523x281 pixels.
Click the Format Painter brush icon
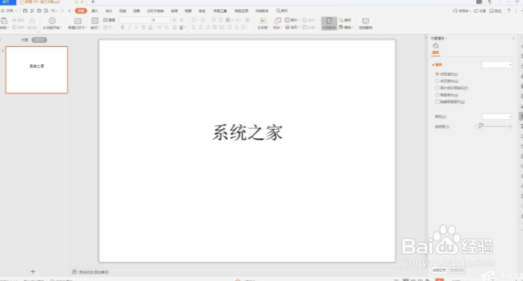coord(32,21)
